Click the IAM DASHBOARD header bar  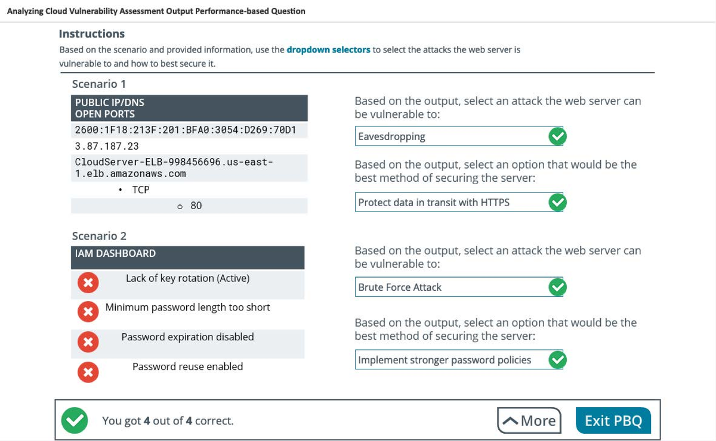tap(187, 257)
